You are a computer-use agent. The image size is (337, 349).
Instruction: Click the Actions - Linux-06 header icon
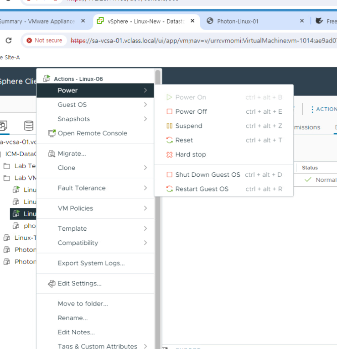click(47, 79)
